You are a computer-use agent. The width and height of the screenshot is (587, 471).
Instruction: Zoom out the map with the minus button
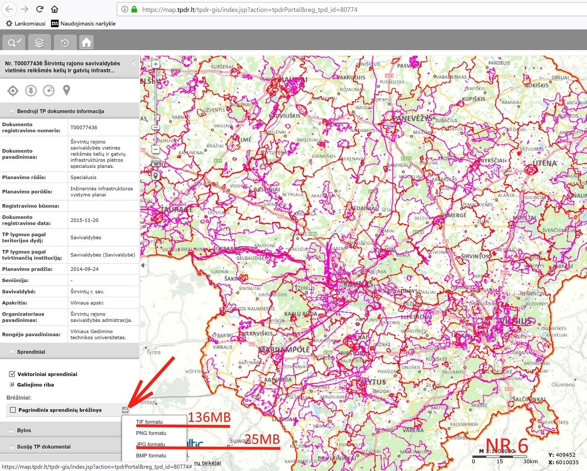[156, 149]
